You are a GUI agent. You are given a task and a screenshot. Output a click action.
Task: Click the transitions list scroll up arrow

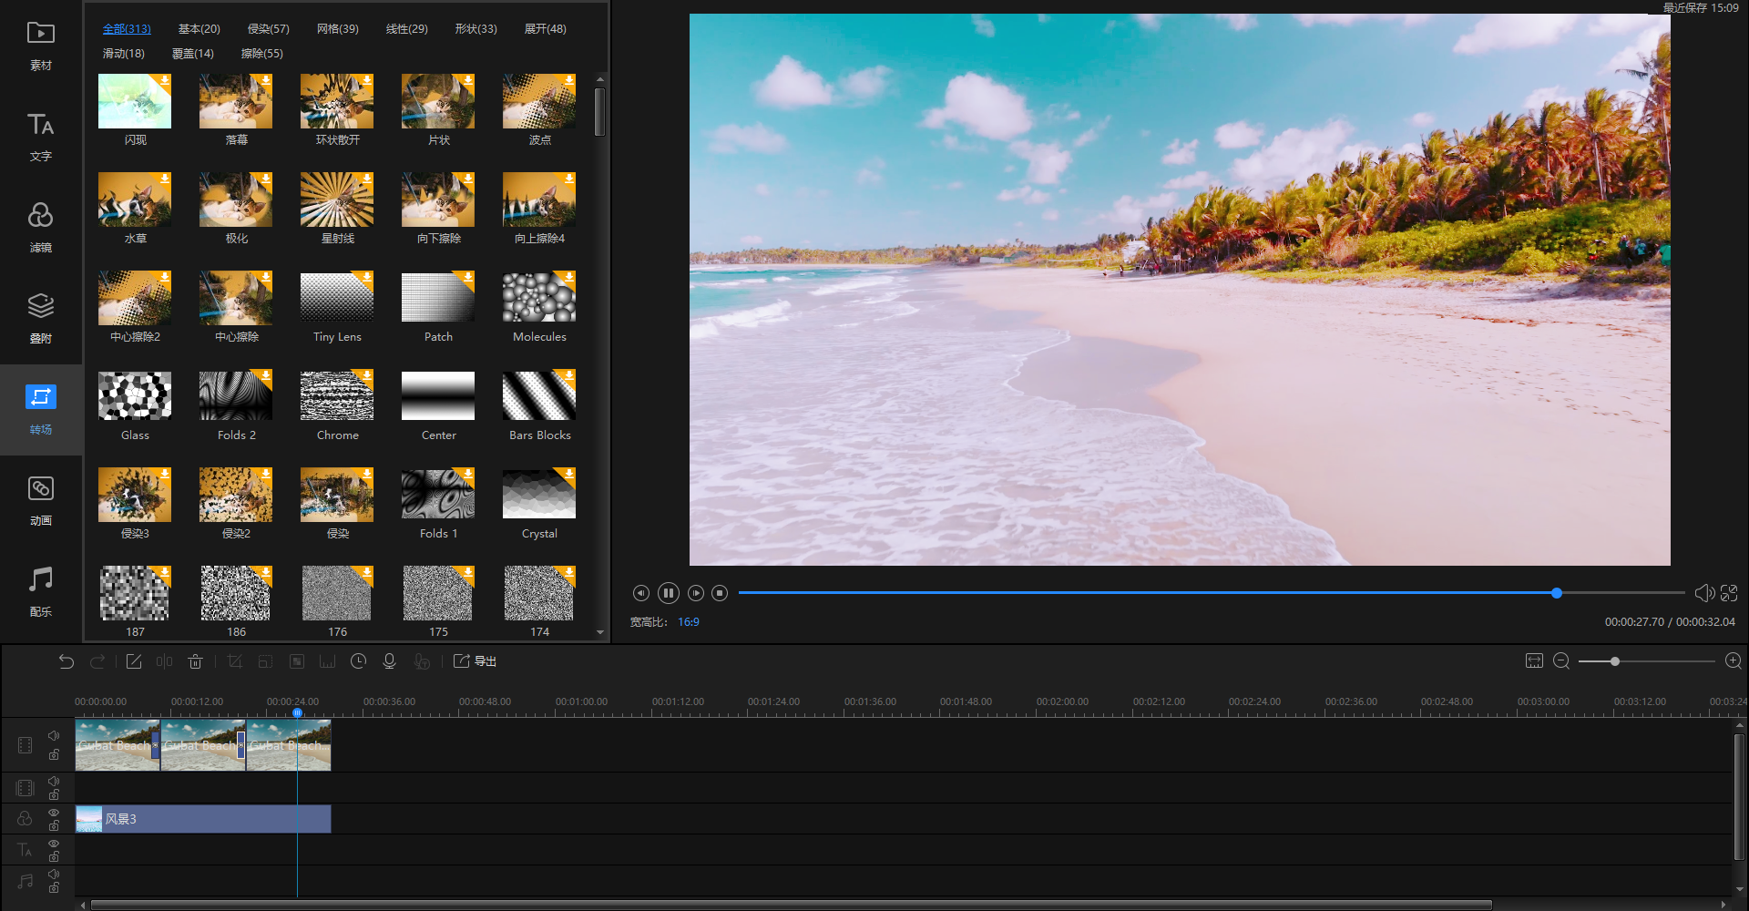(599, 80)
